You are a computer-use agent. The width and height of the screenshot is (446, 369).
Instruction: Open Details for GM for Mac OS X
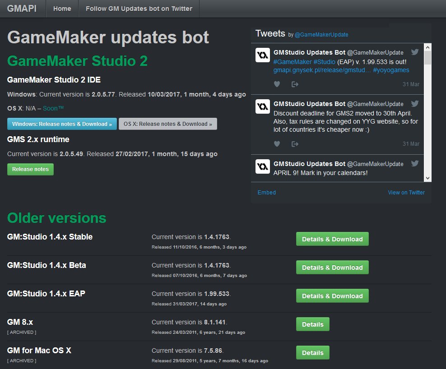(312, 353)
